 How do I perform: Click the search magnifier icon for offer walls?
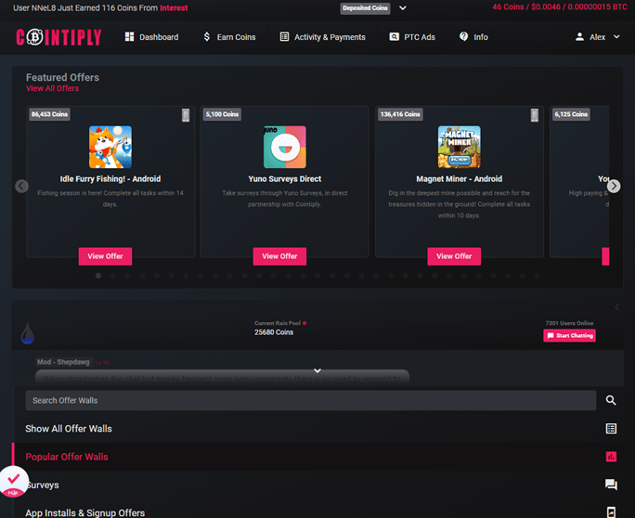pos(611,400)
